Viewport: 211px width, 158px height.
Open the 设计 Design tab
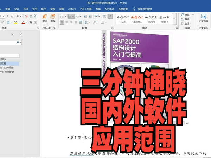[17, 9]
